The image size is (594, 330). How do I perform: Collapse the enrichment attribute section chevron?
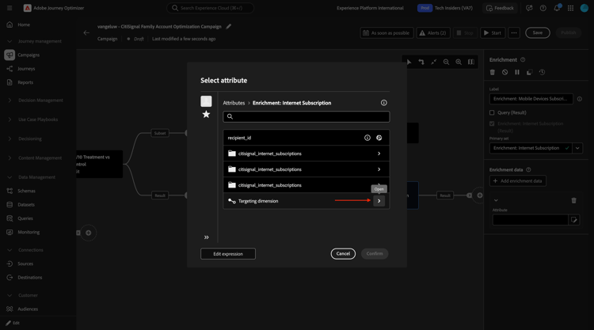click(496, 200)
